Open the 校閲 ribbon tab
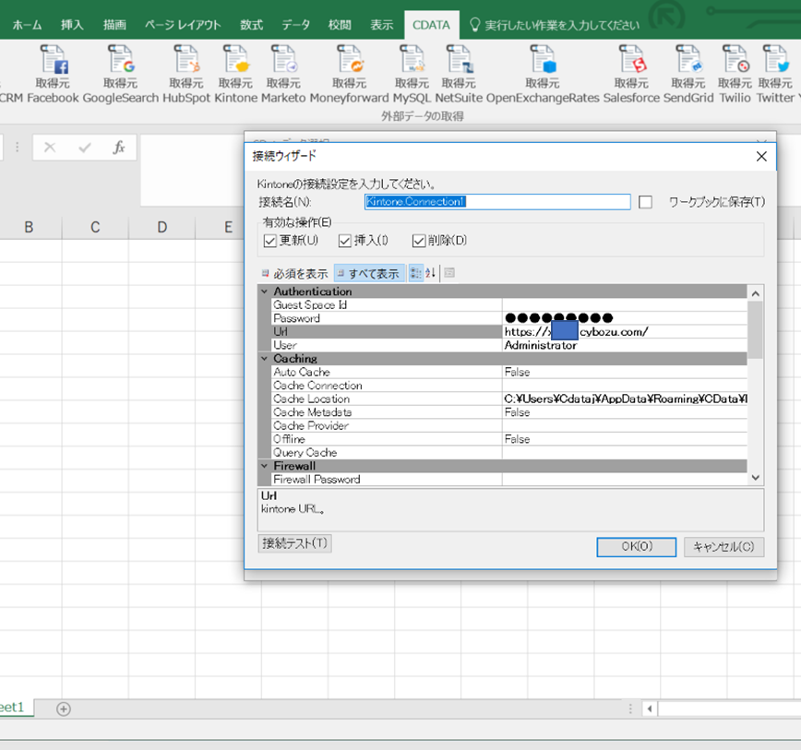Viewport: 801px width, 750px height. point(339,26)
